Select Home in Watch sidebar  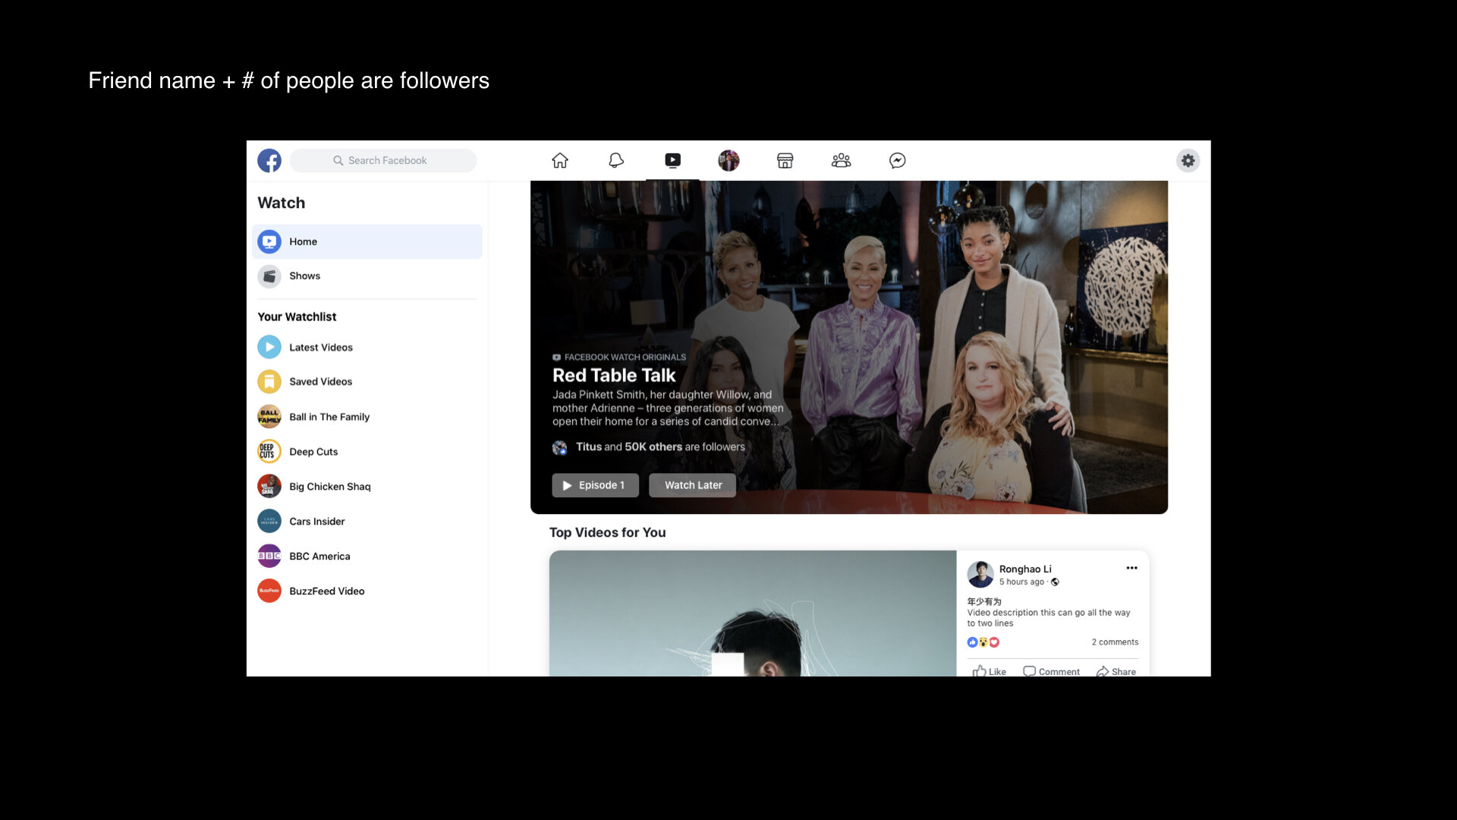pyautogui.click(x=367, y=241)
